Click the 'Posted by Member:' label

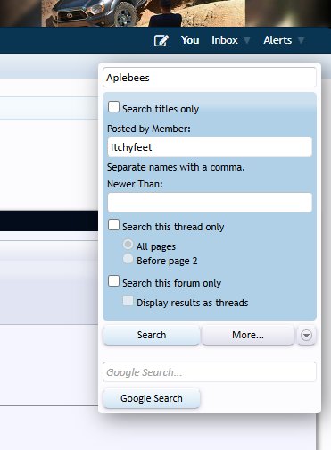(x=149, y=129)
